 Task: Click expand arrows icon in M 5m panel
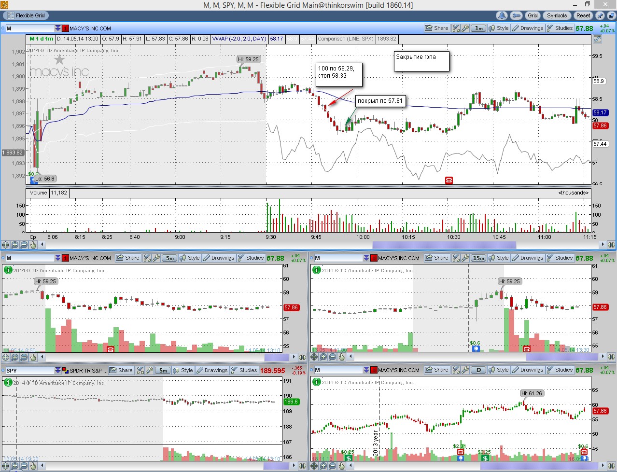click(x=302, y=357)
